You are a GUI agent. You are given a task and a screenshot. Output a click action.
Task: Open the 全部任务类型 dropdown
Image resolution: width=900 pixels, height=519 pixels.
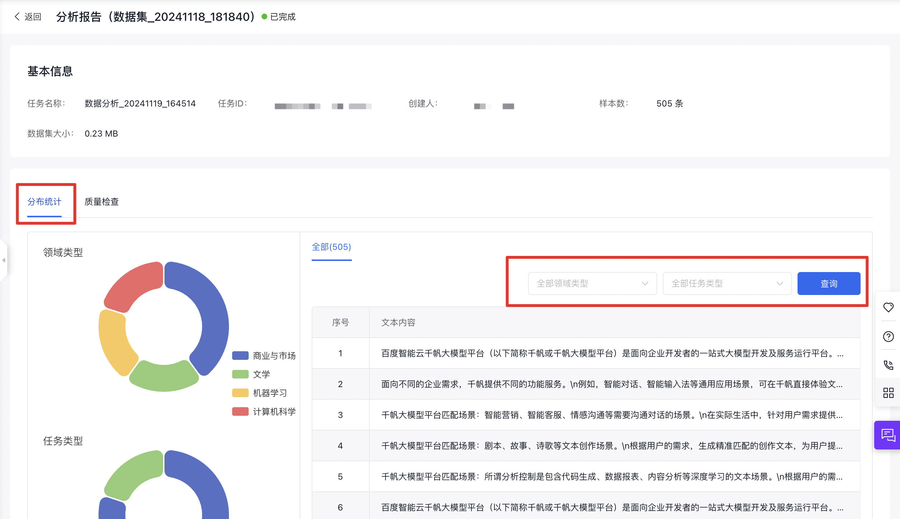[x=727, y=284]
